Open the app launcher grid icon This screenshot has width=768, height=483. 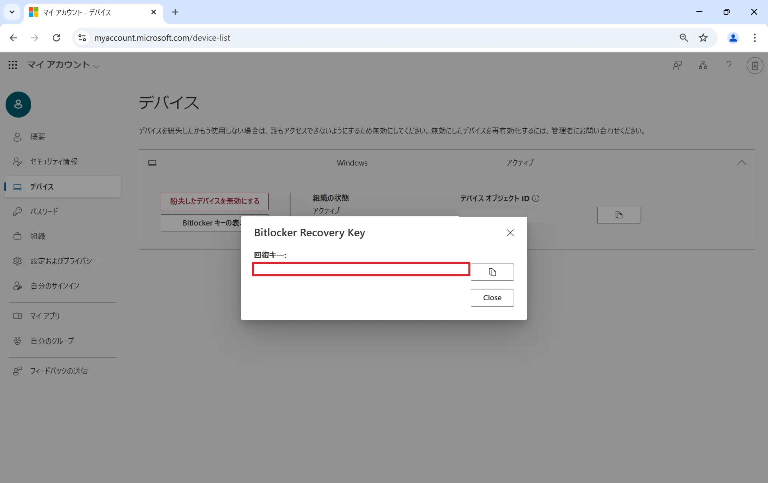pos(13,65)
